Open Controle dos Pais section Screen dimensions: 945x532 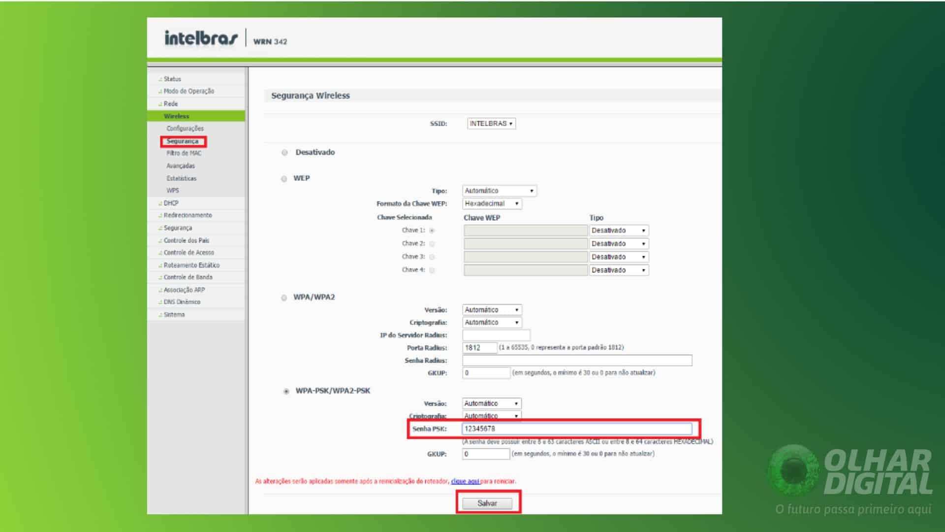[x=186, y=240]
